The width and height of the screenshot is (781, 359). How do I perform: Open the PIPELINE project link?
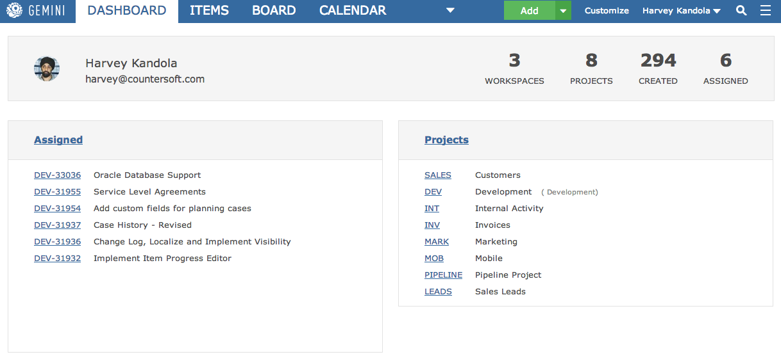pyautogui.click(x=443, y=275)
